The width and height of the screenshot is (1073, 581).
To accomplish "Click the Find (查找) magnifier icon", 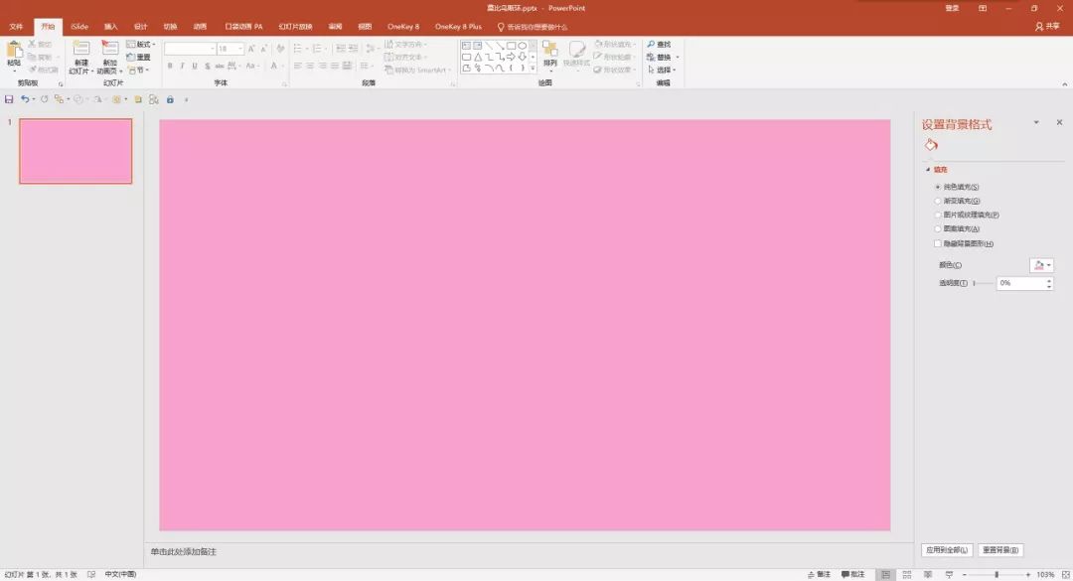I will 651,45.
